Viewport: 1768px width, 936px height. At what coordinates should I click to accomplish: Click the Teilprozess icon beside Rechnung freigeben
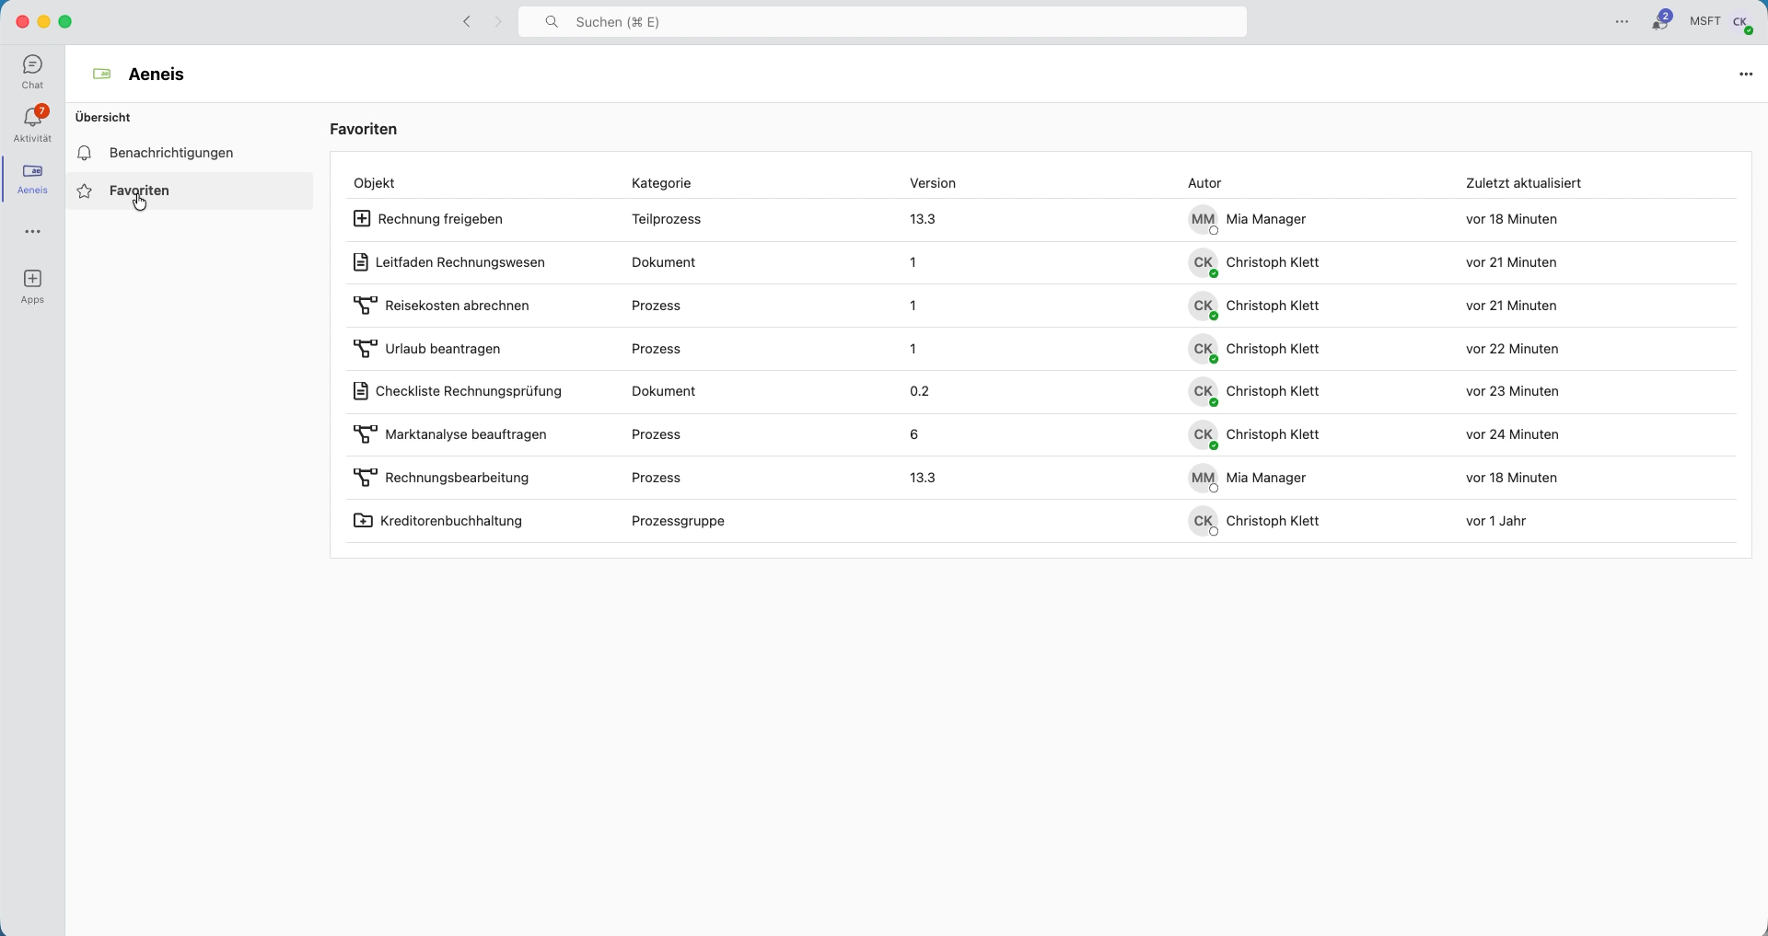tap(362, 219)
